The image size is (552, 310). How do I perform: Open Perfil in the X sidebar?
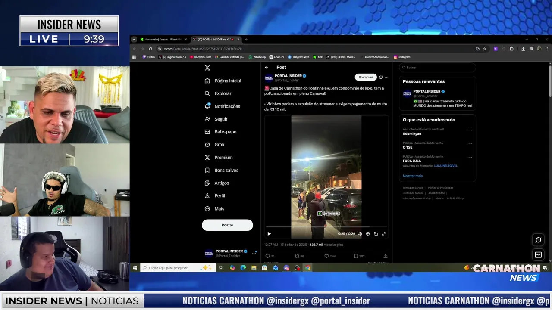tap(215, 195)
